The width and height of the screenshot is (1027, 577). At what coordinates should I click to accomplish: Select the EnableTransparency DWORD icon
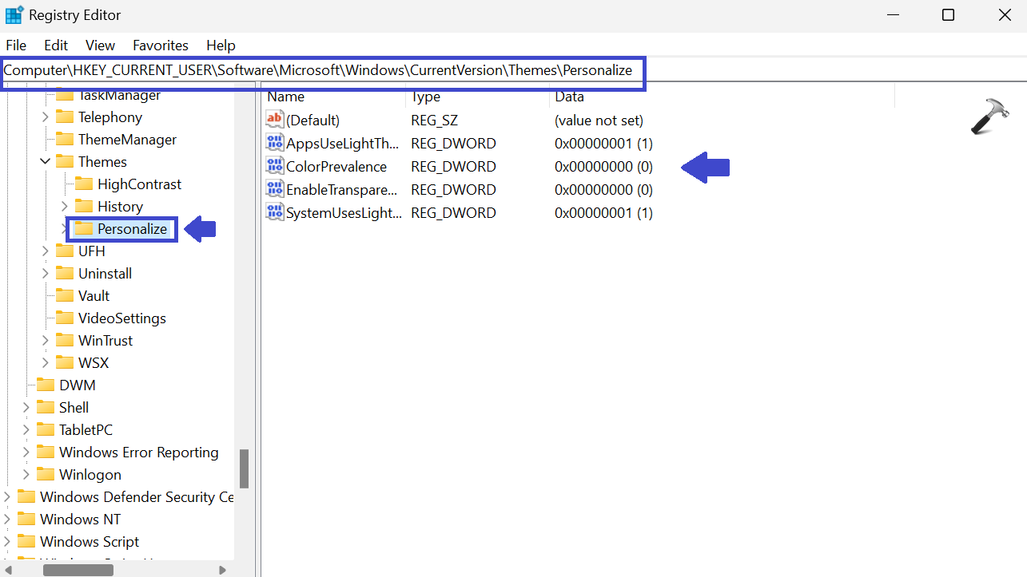coord(275,189)
